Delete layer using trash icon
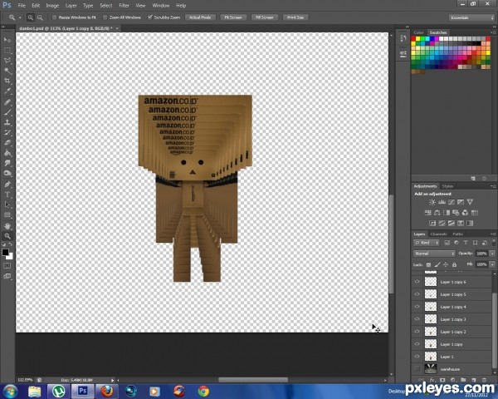Viewport: 498px width, 399px height. [484, 380]
